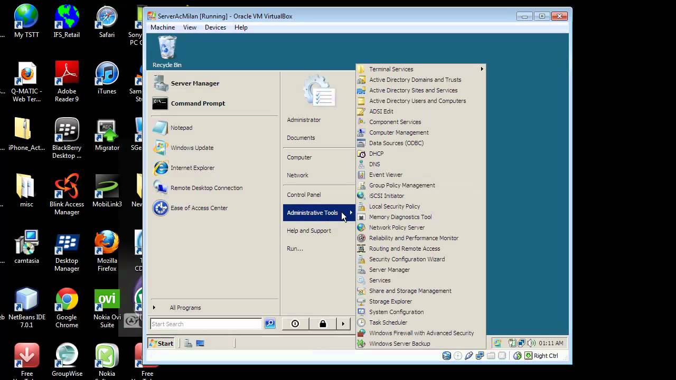Open Computer from the Start menu

click(x=299, y=157)
